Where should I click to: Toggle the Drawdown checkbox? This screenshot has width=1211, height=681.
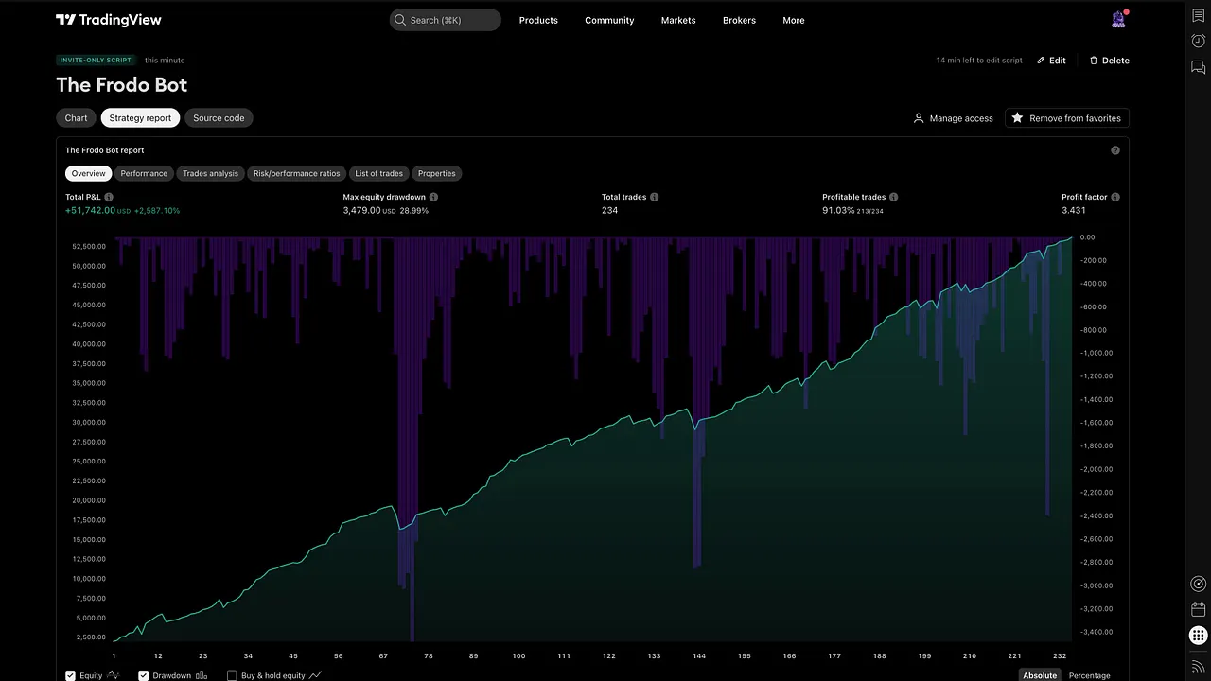(144, 675)
